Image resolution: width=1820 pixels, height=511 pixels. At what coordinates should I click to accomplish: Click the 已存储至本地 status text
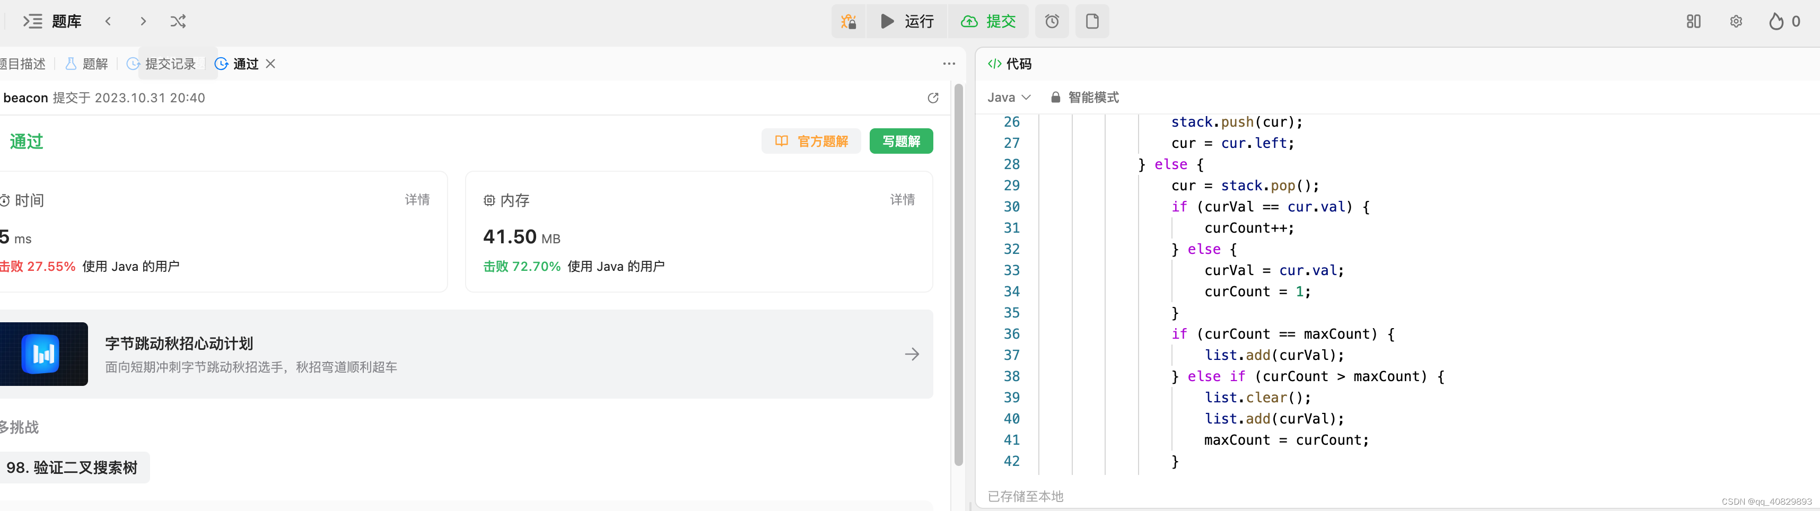pyautogui.click(x=1025, y=496)
